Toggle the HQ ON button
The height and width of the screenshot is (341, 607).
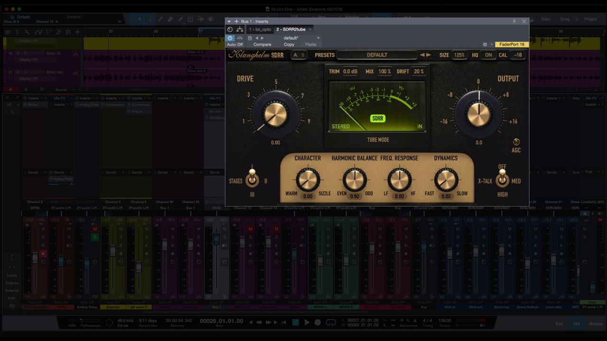tap(488, 55)
